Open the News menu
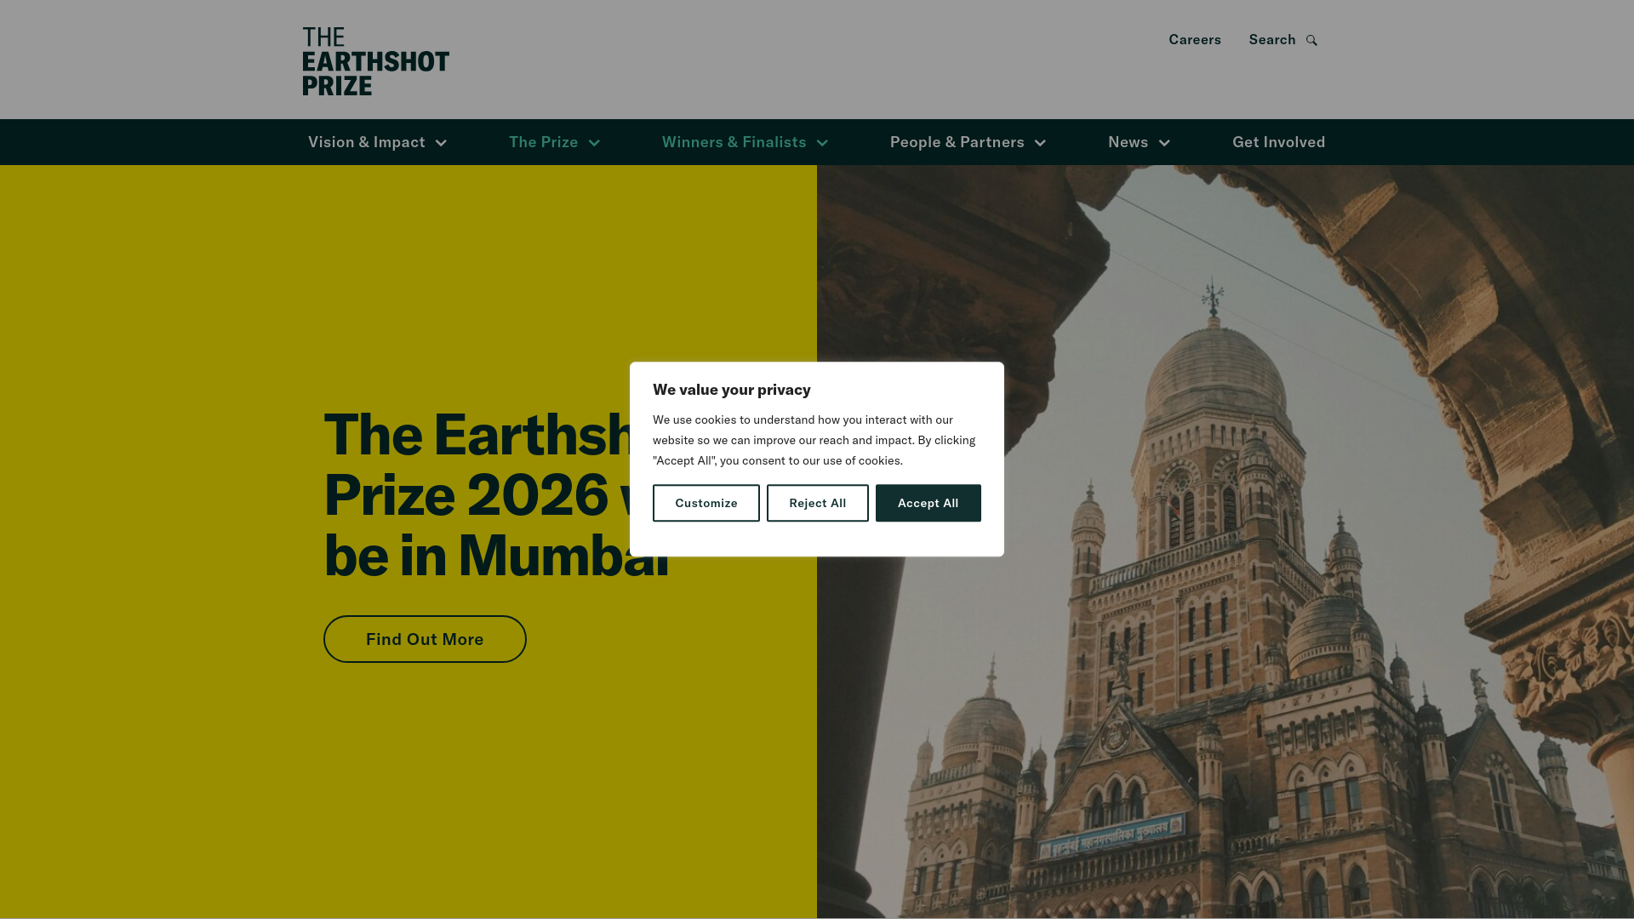Screen dimensions: 1634x919 coord(1128,142)
